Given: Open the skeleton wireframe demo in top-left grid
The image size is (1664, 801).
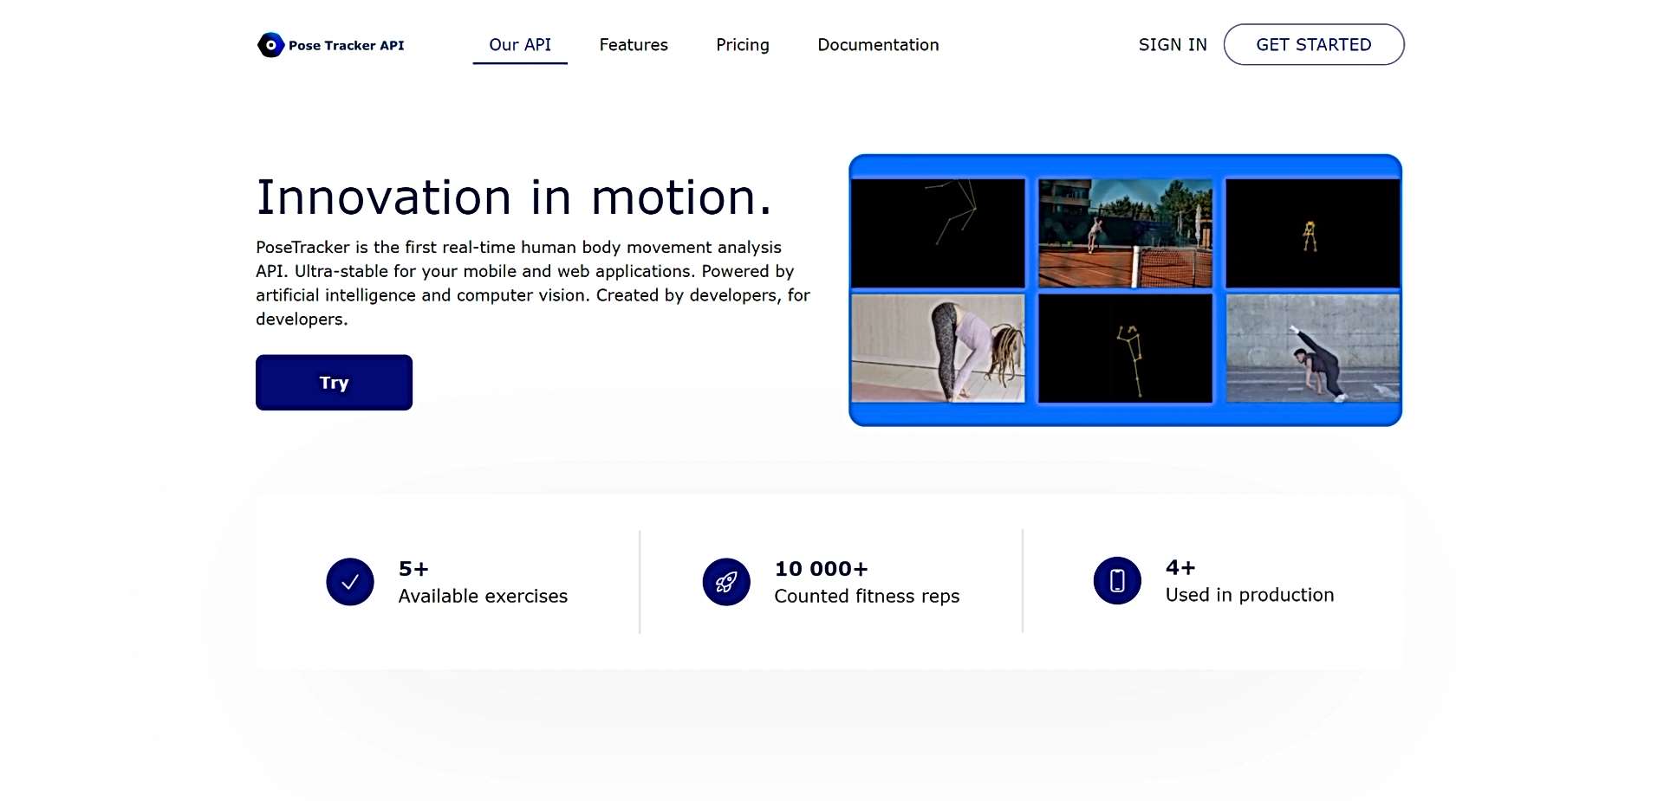Looking at the screenshot, I should point(938,232).
